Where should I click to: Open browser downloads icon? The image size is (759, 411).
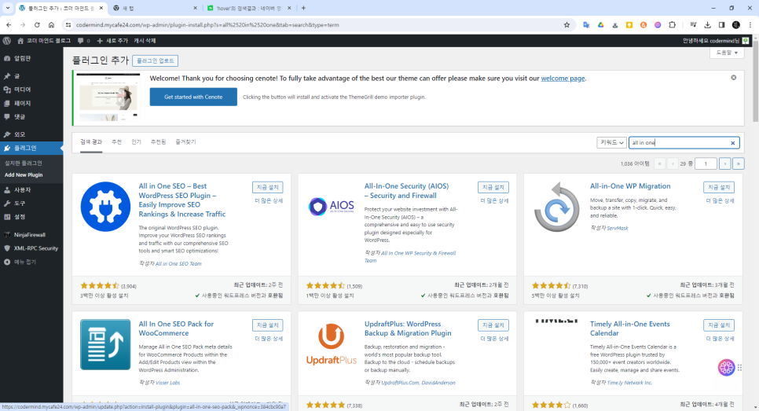point(707,24)
